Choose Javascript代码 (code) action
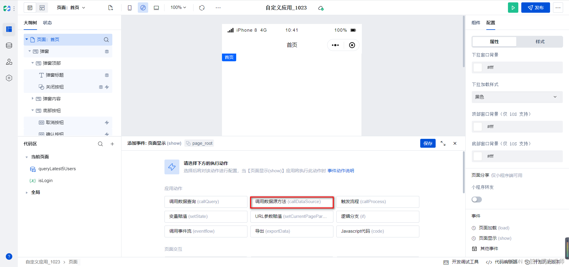Screen dimensions: 569x267 [x=378, y=231]
